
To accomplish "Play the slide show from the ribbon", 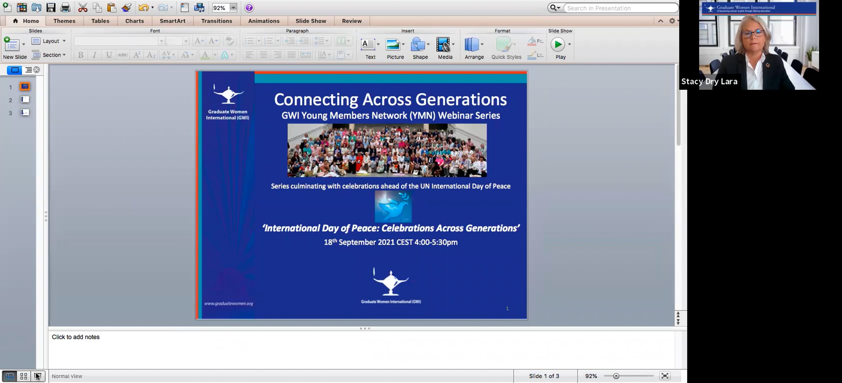I will pyautogui.click(x=557, y=45).
